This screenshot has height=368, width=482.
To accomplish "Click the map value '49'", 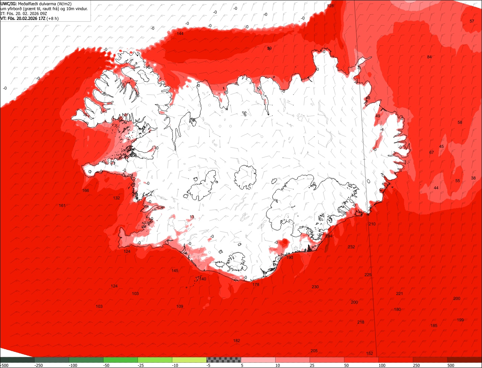I will click(x=378, y=116).
